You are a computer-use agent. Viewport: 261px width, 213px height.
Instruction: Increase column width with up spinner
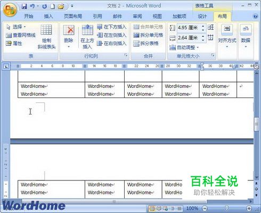203,36
